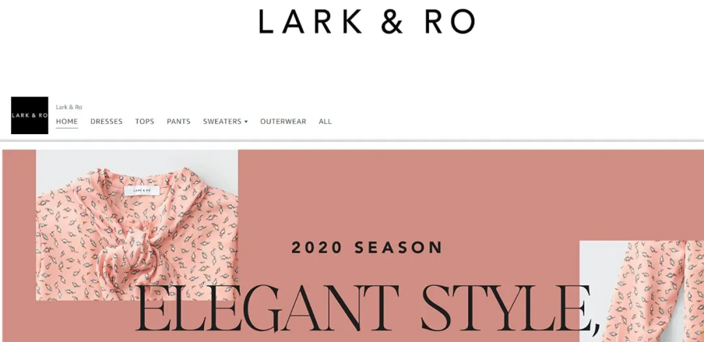Select the TOPS menu item

[x=145, y=121]
